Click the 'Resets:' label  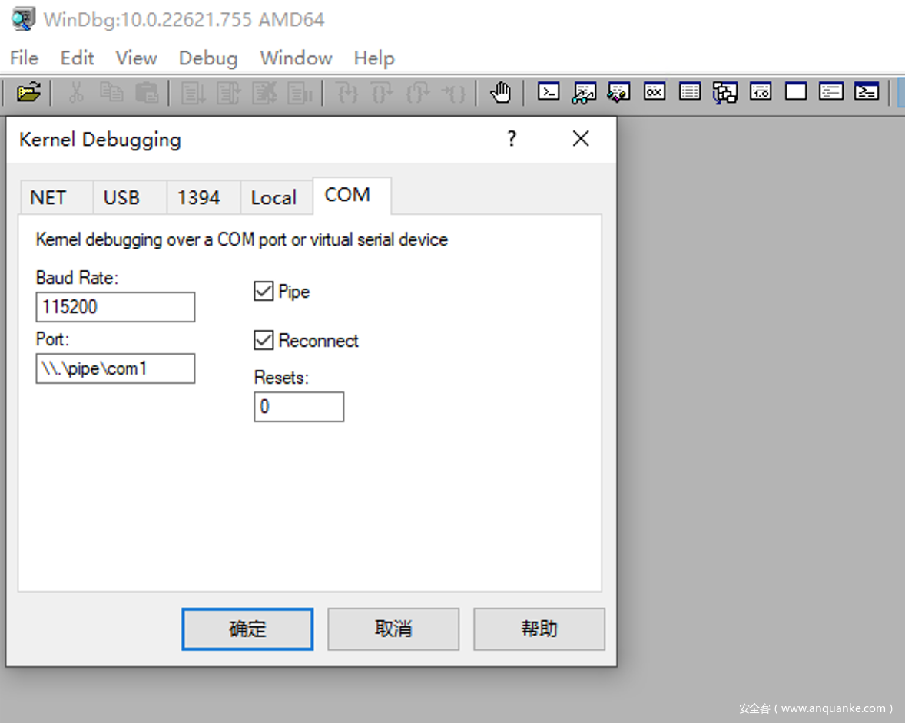coord(281,377)
